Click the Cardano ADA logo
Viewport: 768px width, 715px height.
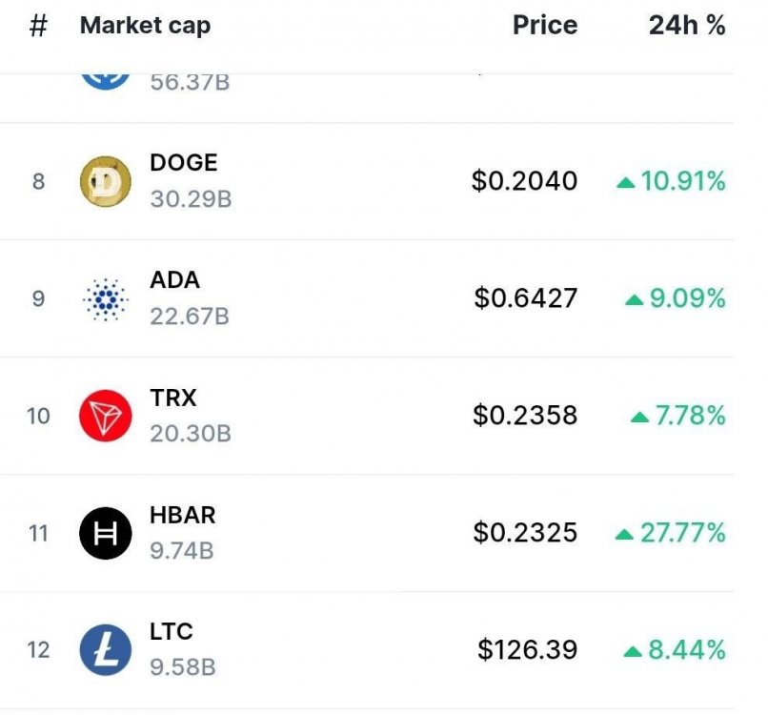105,299
